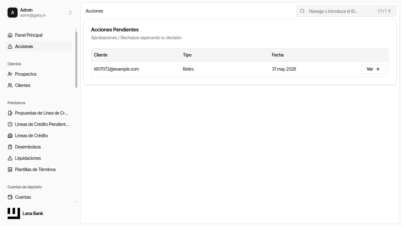The image size is (402, 226).
Task: Click the Clientes people icon
Action: pyautogui.click(x=10, y=85)
